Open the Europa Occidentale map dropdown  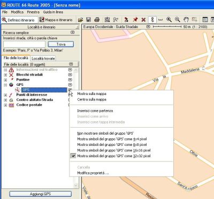point(148,27)
